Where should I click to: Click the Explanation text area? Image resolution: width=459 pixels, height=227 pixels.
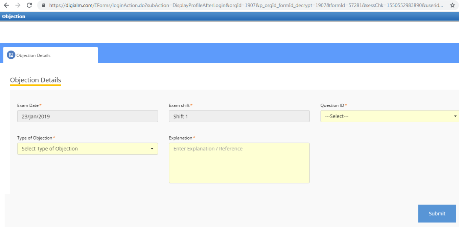click(x=239, y=163)
